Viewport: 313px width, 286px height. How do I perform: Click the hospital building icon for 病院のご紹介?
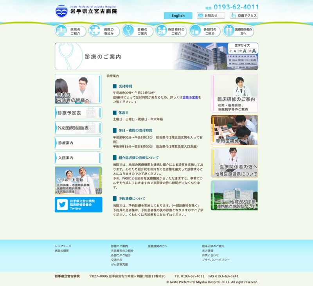(x=61, y=31)
